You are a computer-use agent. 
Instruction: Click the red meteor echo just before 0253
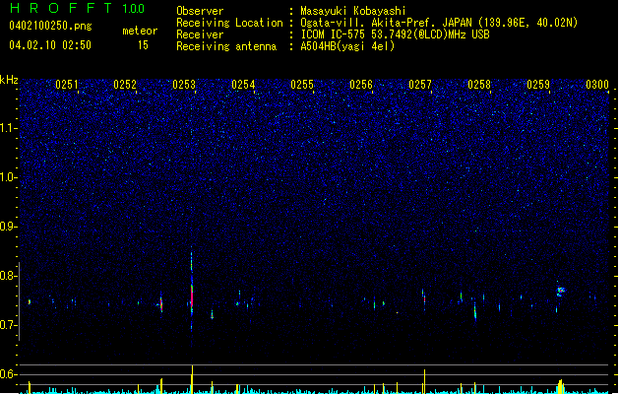161,304
